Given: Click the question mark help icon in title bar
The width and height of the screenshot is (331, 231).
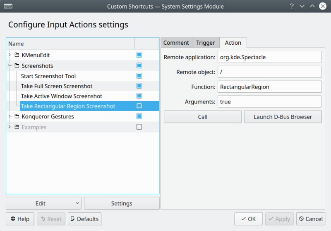Looking at the screenshot, I should [292, 6].
